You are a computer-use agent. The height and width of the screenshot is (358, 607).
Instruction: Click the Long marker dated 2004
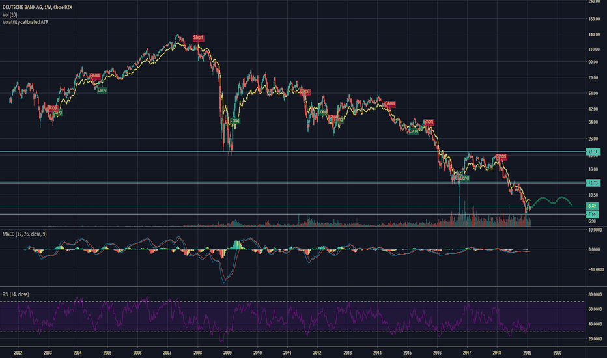(102, 90)
